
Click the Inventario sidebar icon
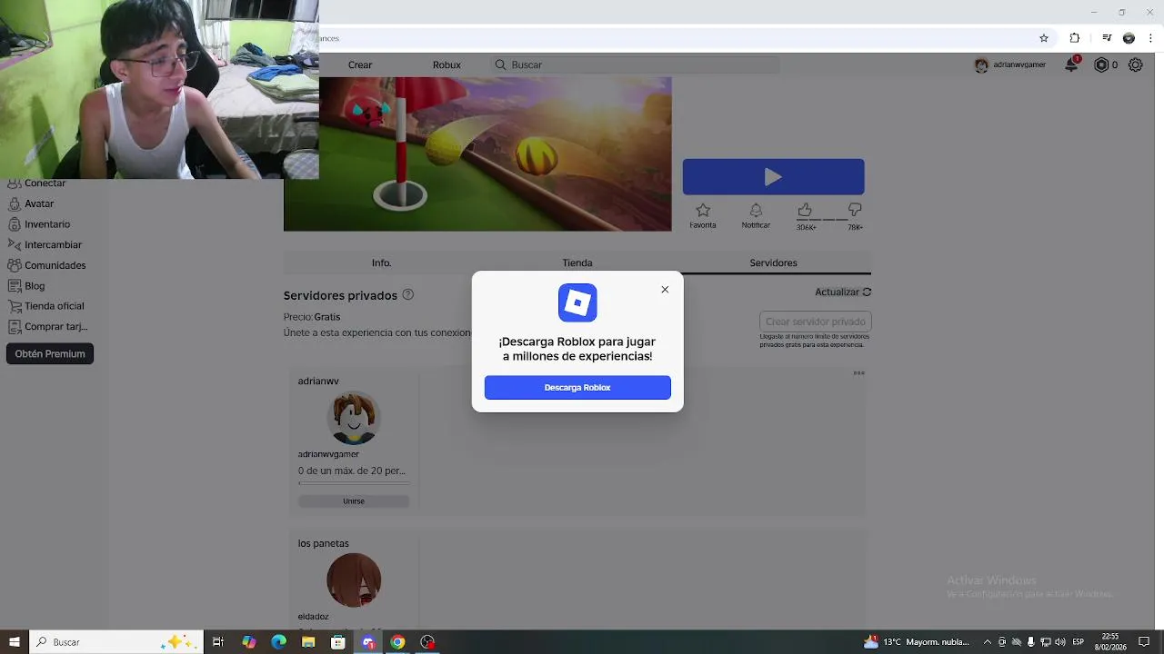tap(15, 224)
